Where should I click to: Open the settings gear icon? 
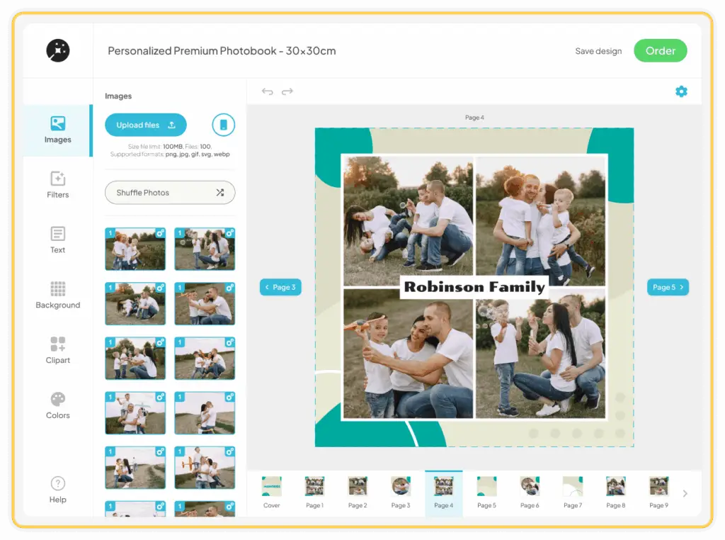[681, 91]
